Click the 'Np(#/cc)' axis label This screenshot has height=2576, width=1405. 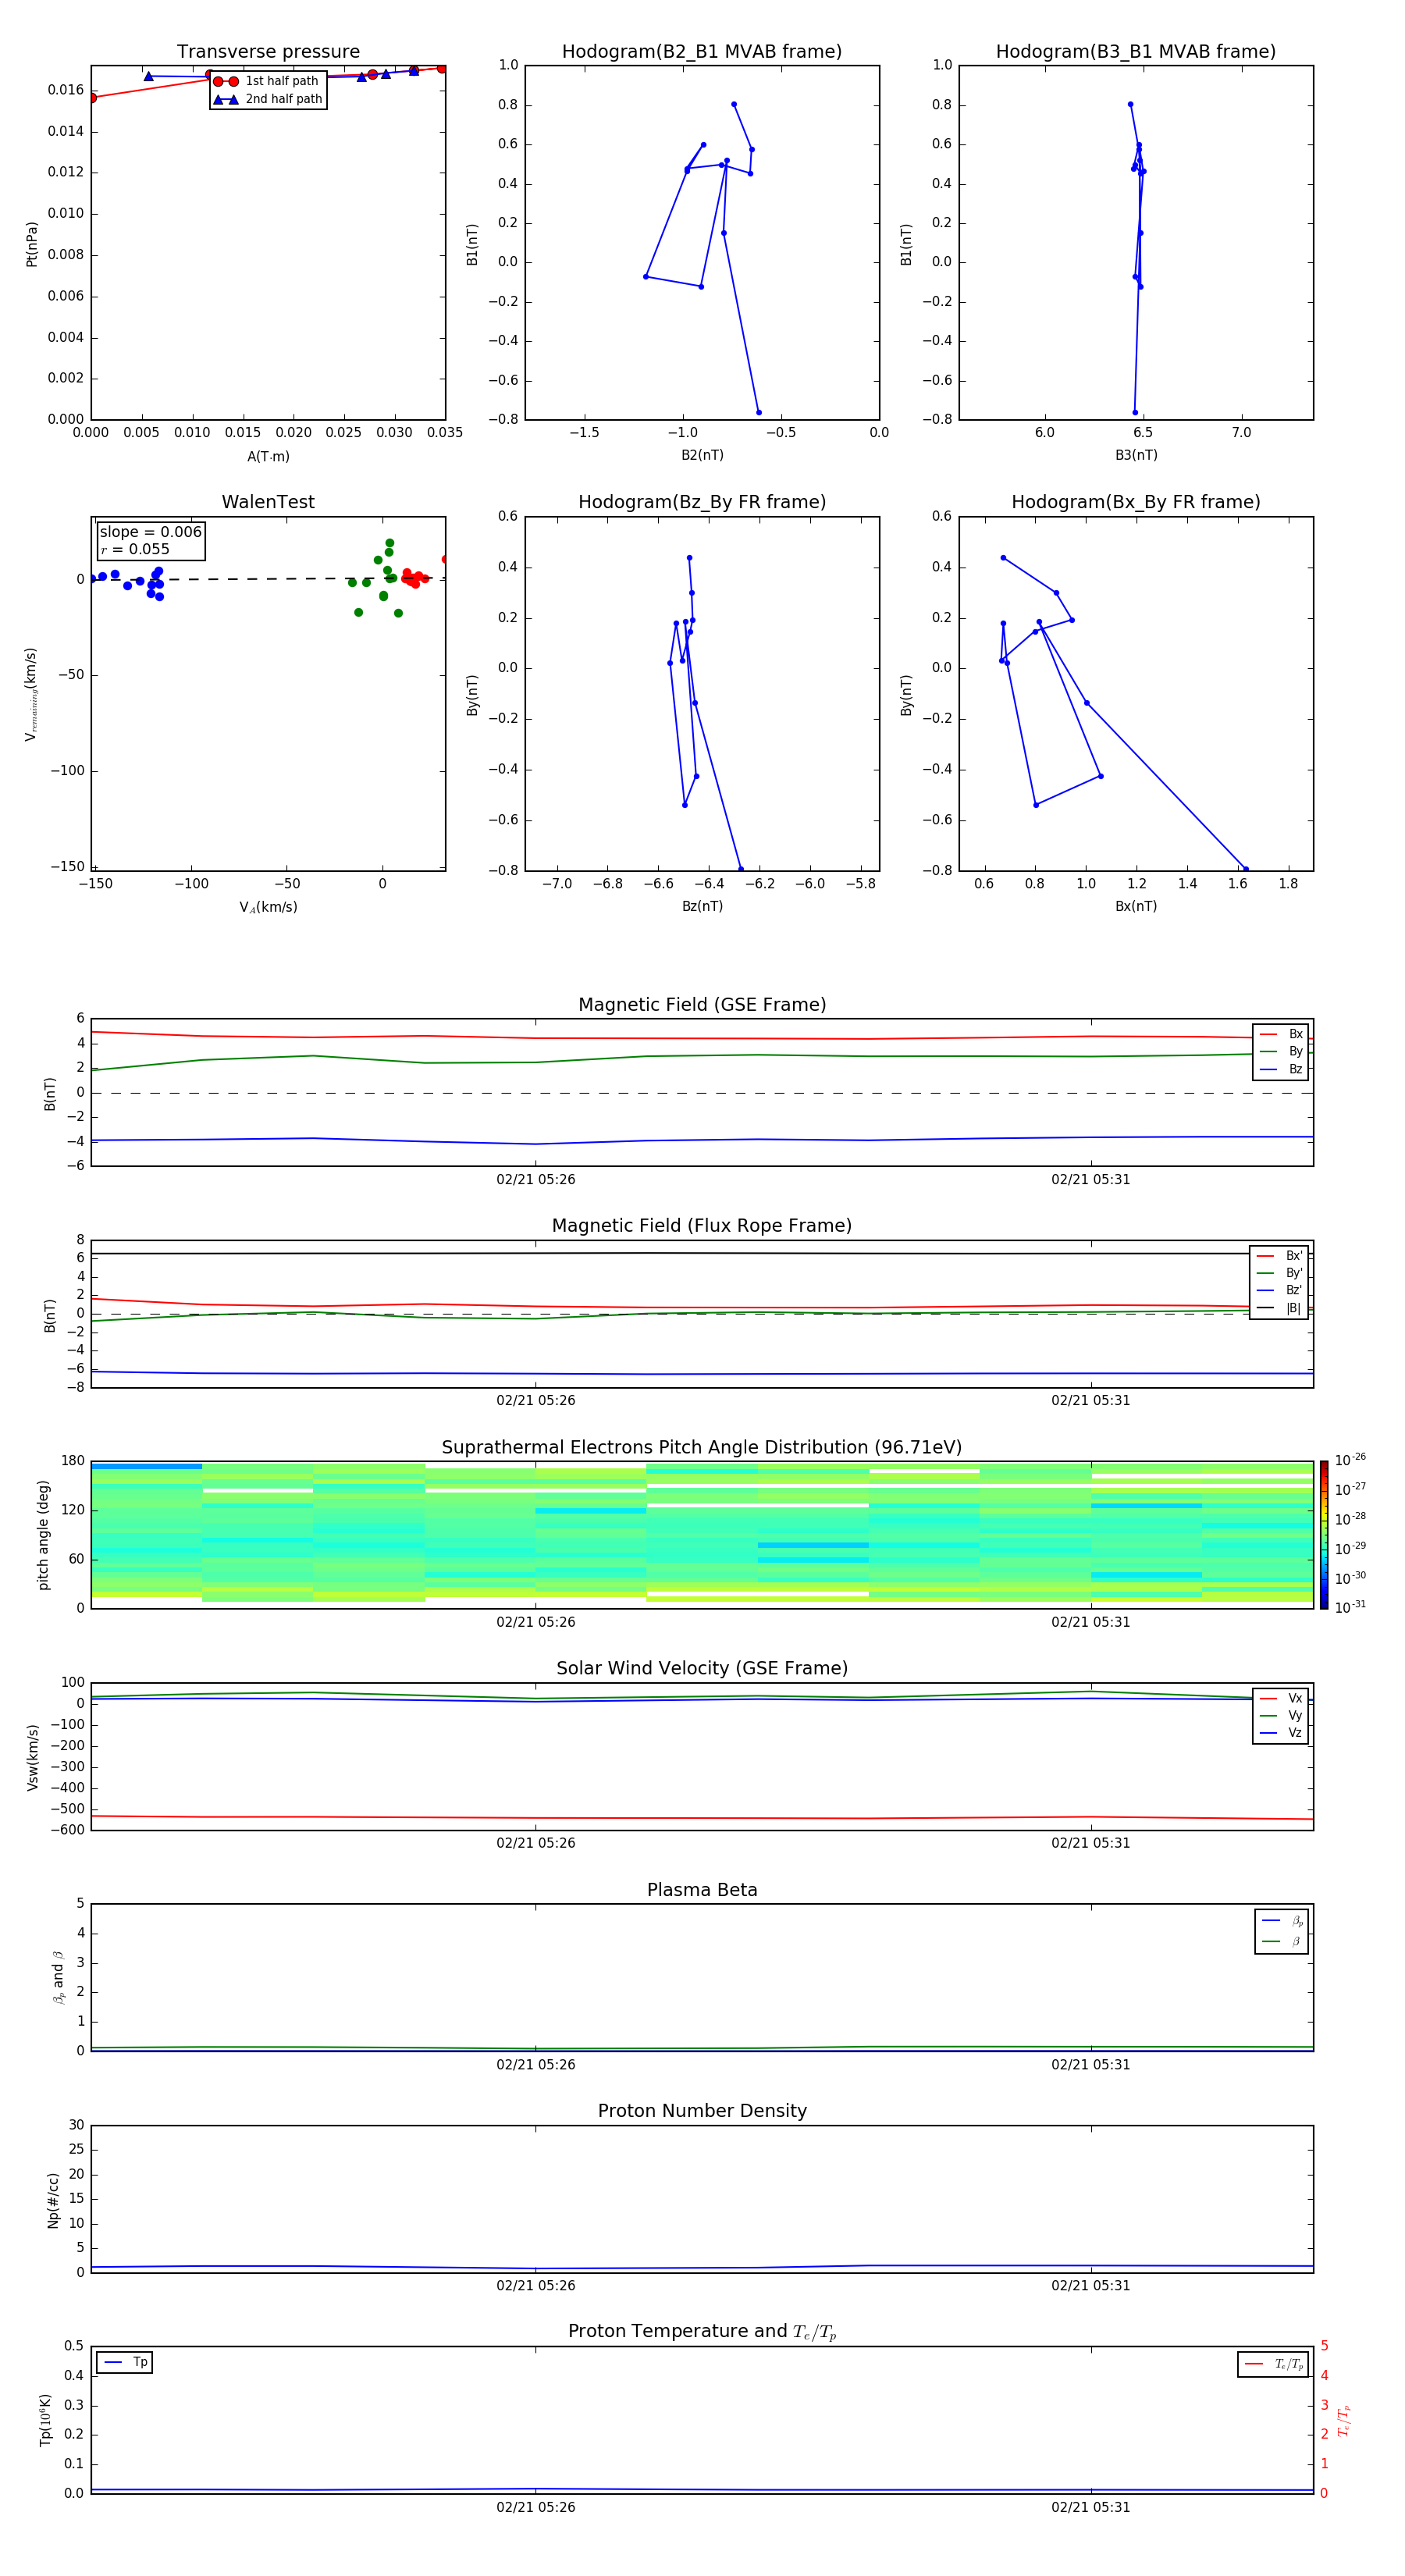click(x=52, y=2199)
